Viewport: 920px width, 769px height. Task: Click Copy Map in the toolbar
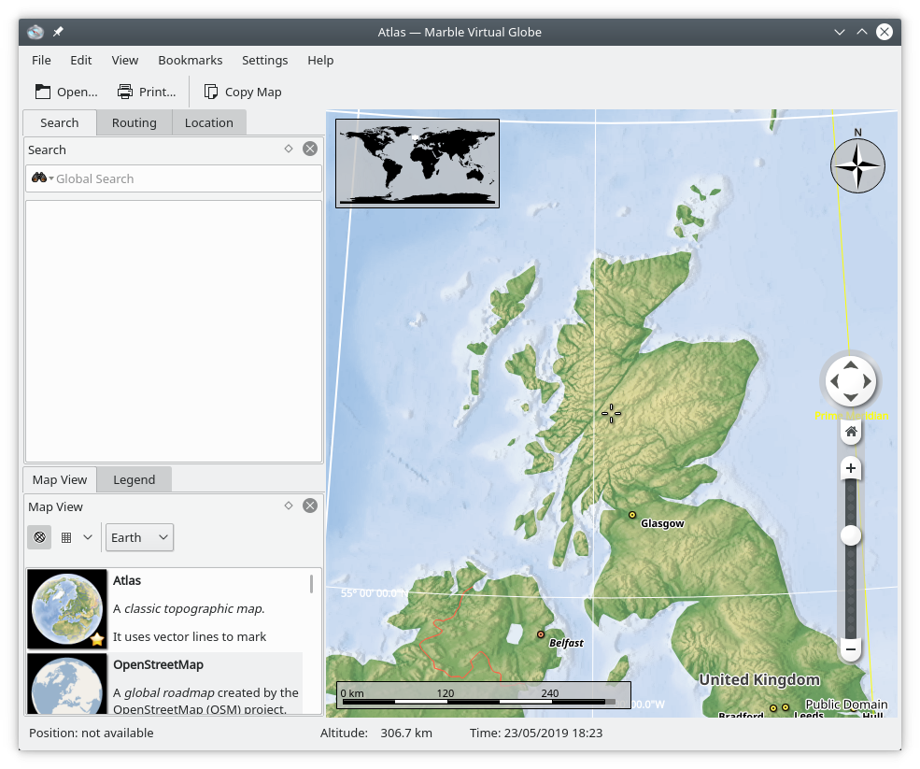click(242, 92)
